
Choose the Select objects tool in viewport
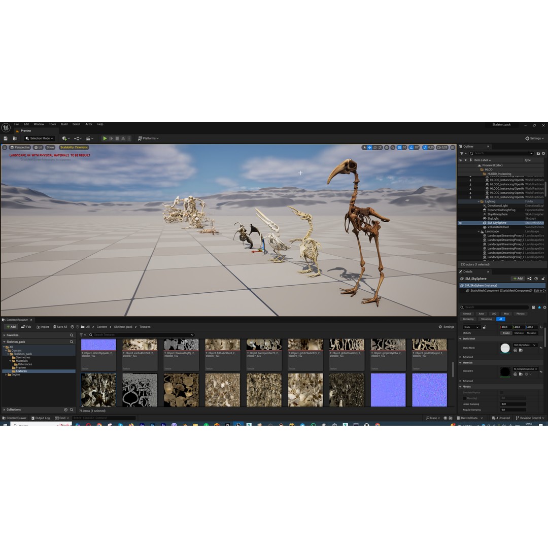[x=364, y=148]
